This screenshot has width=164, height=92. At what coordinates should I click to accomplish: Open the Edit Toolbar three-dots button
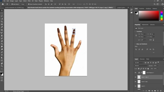(2, 69)
